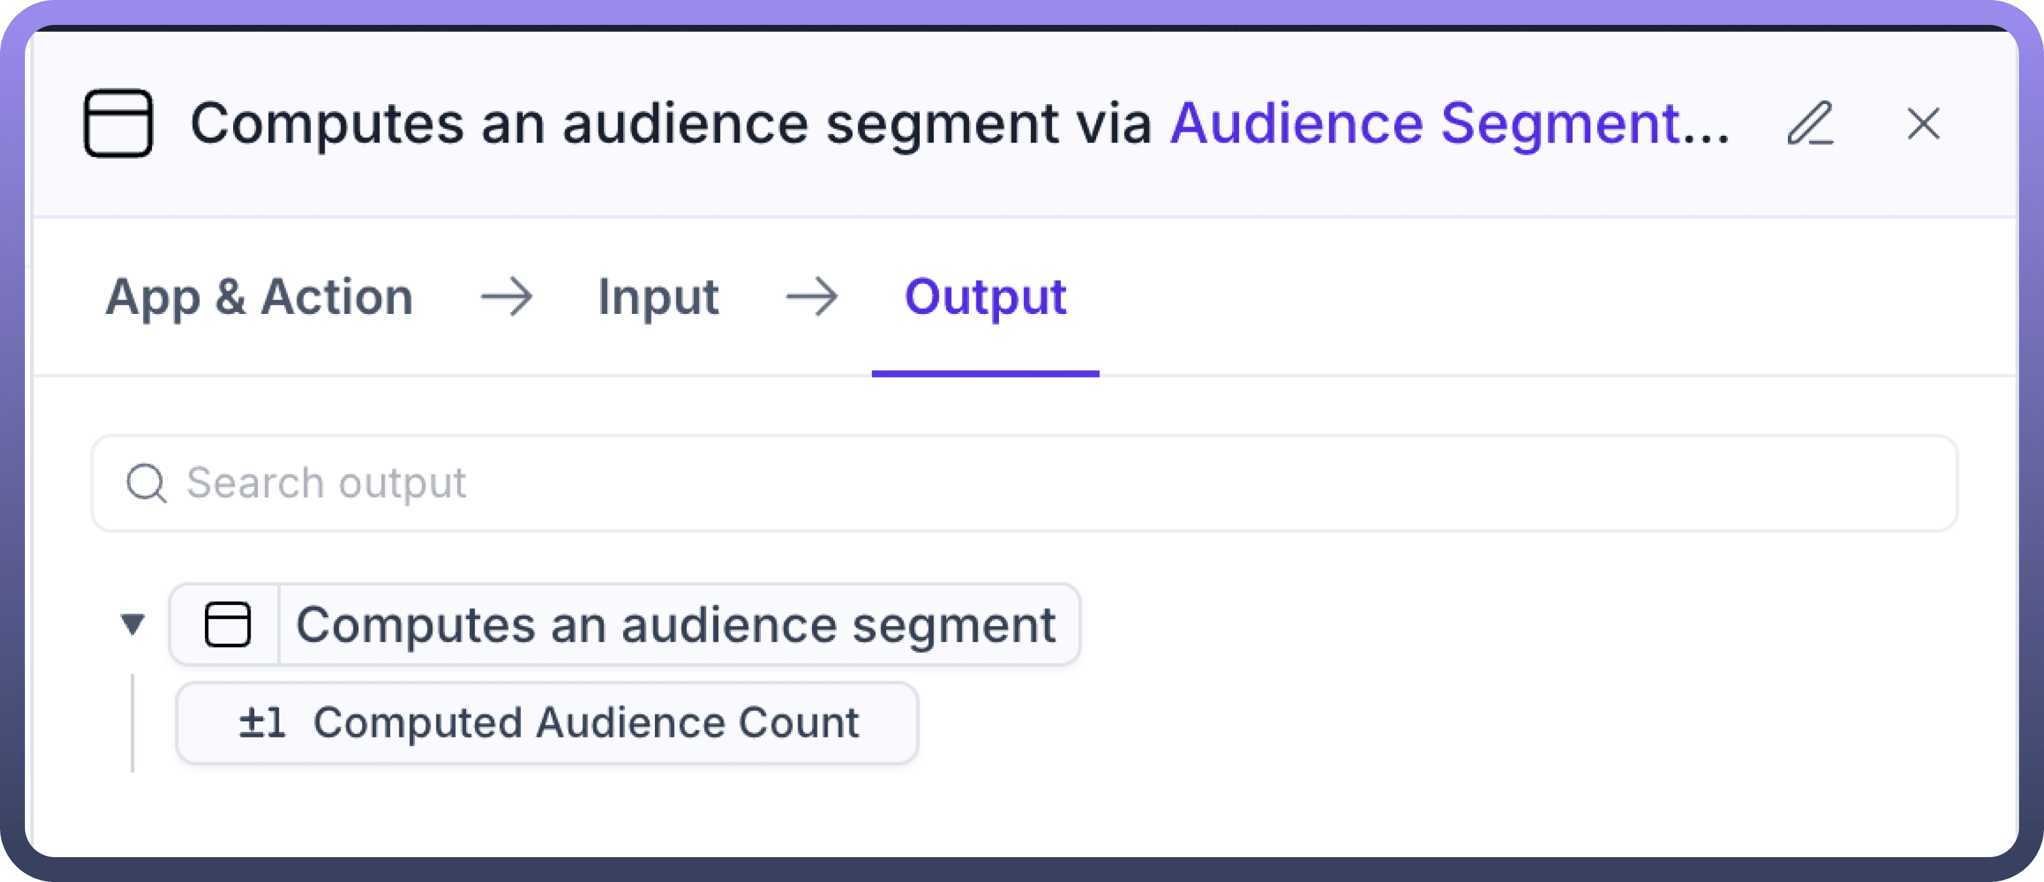Click the ±1 number type icon

[262, 723]
